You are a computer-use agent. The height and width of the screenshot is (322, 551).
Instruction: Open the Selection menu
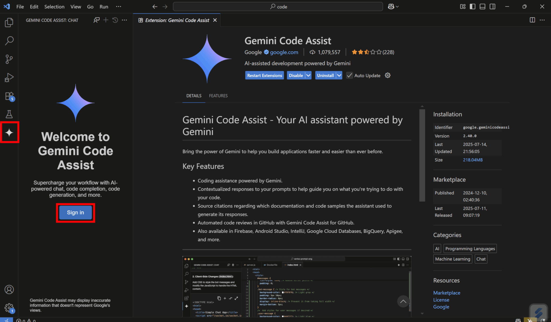coord(54,7)
